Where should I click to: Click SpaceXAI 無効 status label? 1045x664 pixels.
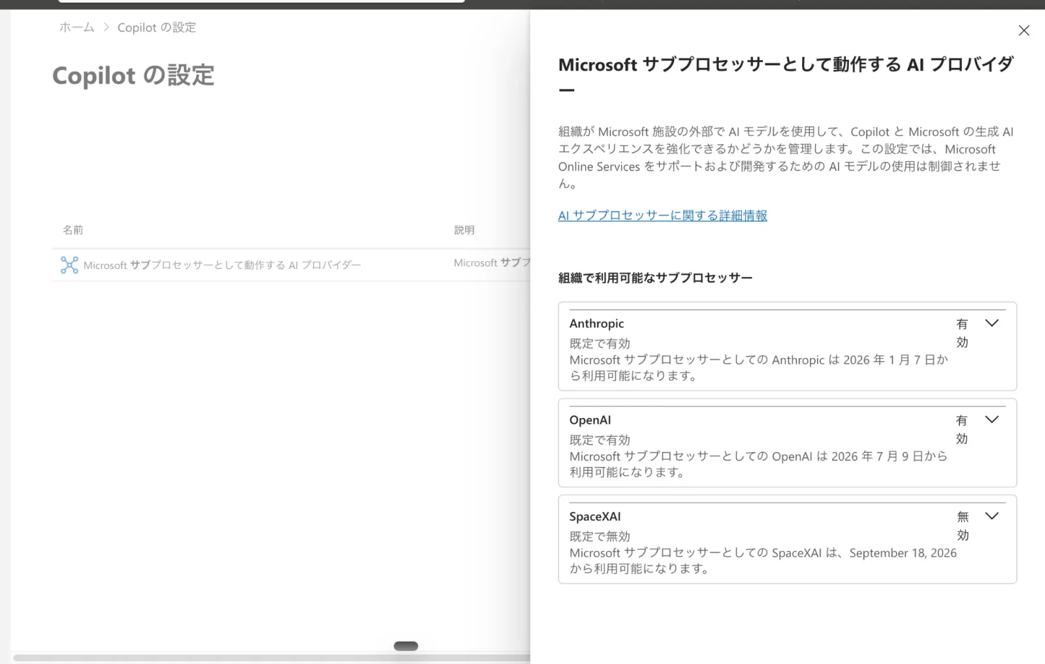(963, 526)
